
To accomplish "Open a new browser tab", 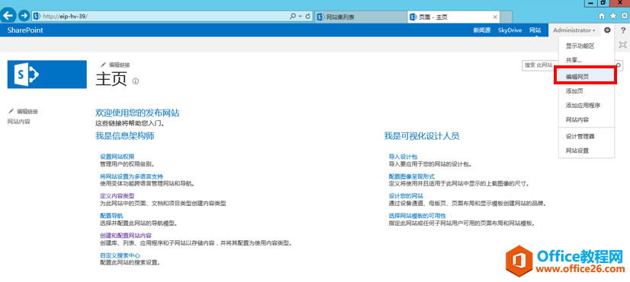I will click(x=506, y=17).
